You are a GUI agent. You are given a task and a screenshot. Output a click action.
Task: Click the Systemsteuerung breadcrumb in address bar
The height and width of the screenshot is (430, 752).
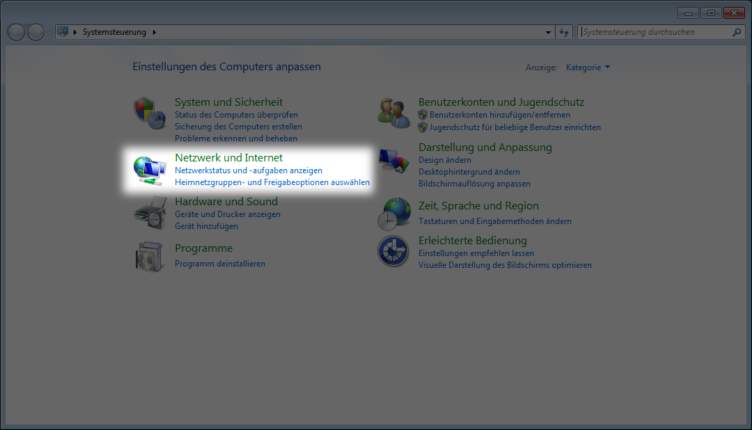click(115, 32)
